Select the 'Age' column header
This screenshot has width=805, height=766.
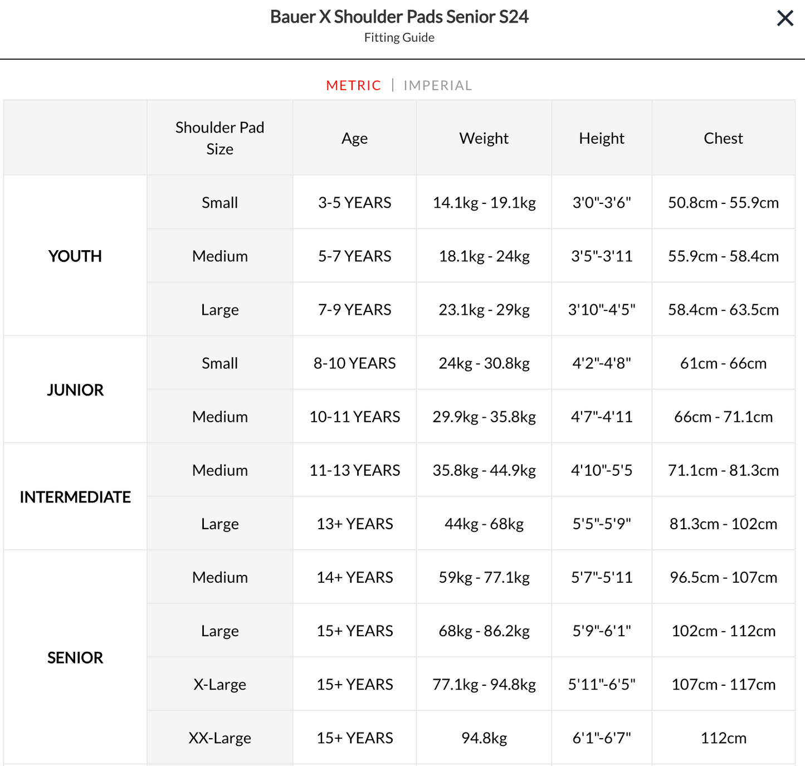[355, 138]
